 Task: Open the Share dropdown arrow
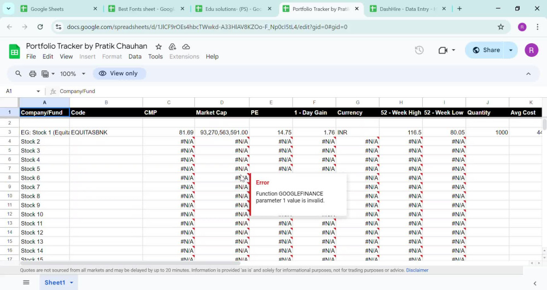[x=511, y=50]
